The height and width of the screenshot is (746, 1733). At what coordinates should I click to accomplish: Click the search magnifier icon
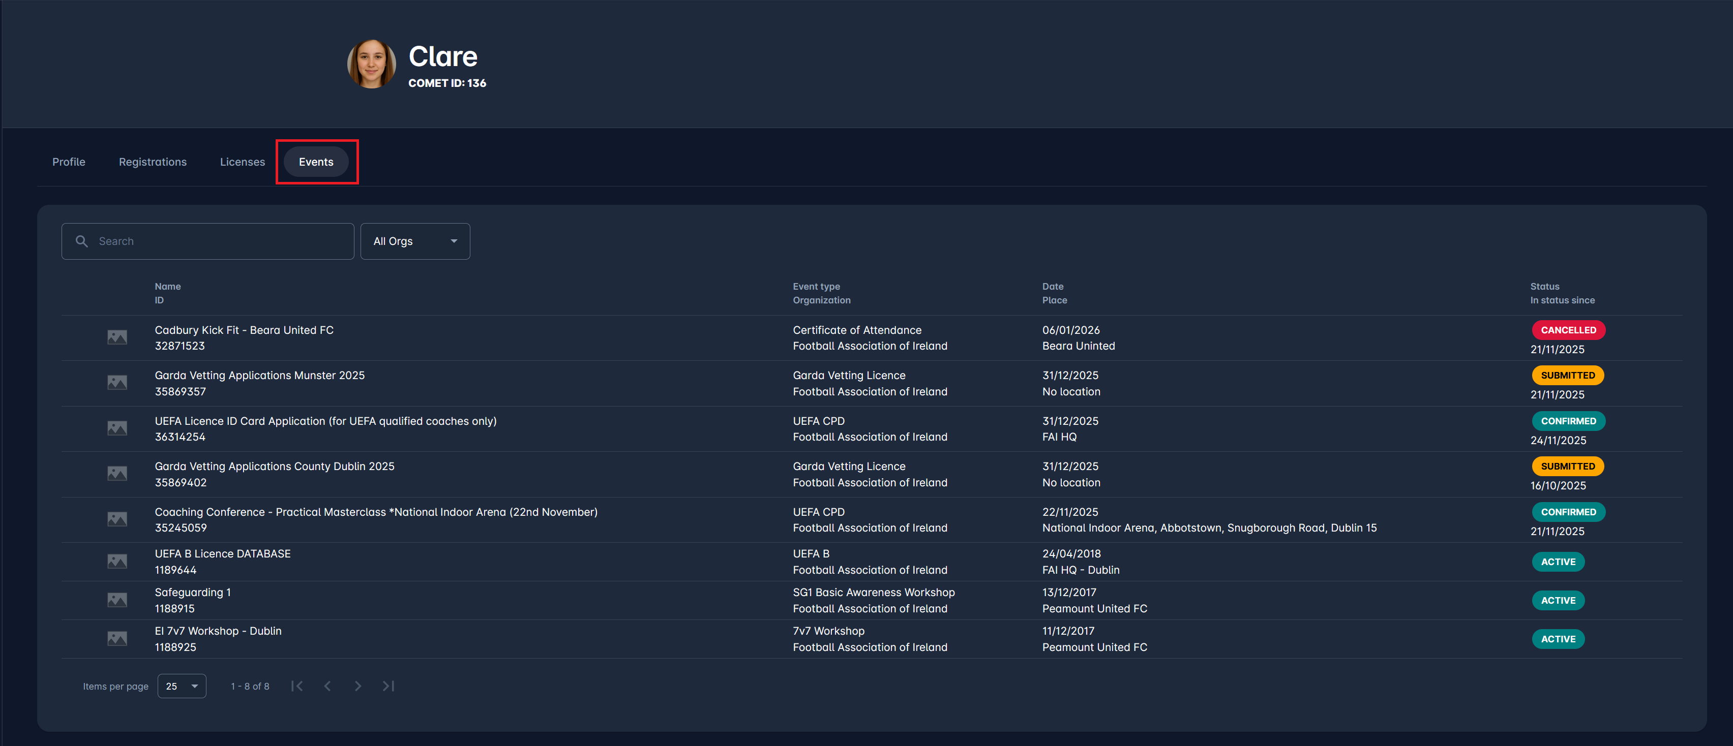[x=82, y=241]
